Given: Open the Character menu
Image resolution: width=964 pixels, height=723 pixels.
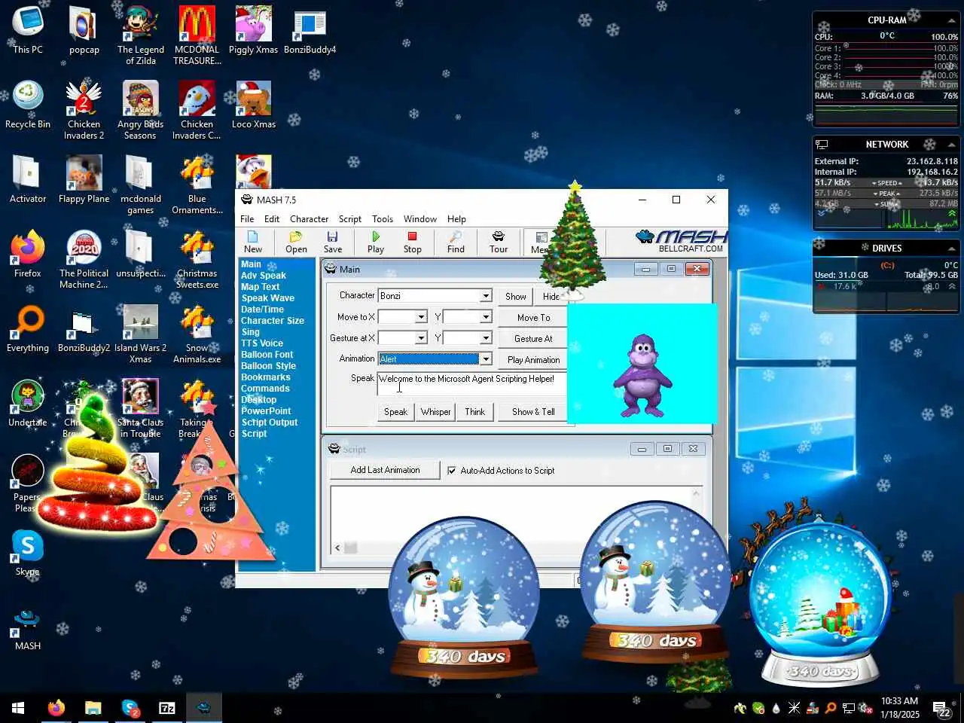Looking at the screenshot, I should 309,219.
